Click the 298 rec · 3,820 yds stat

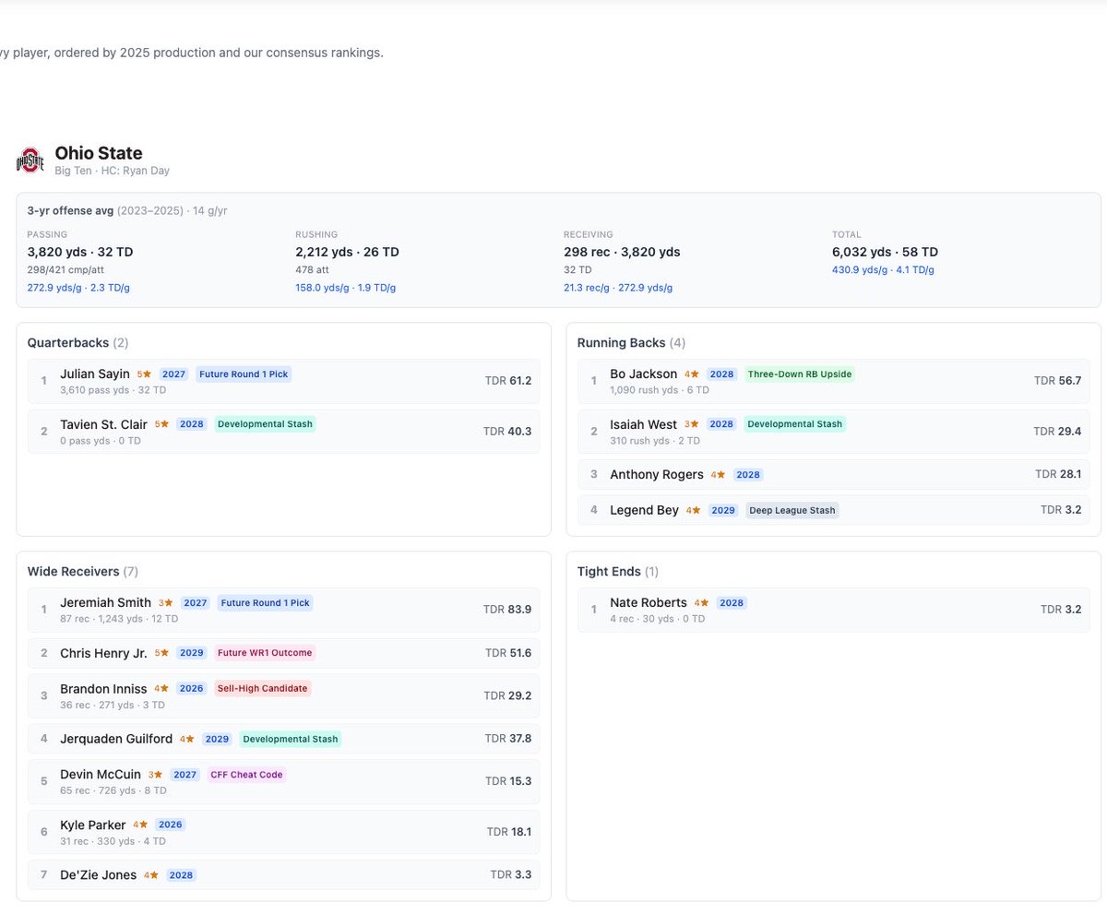click(622, 252)
